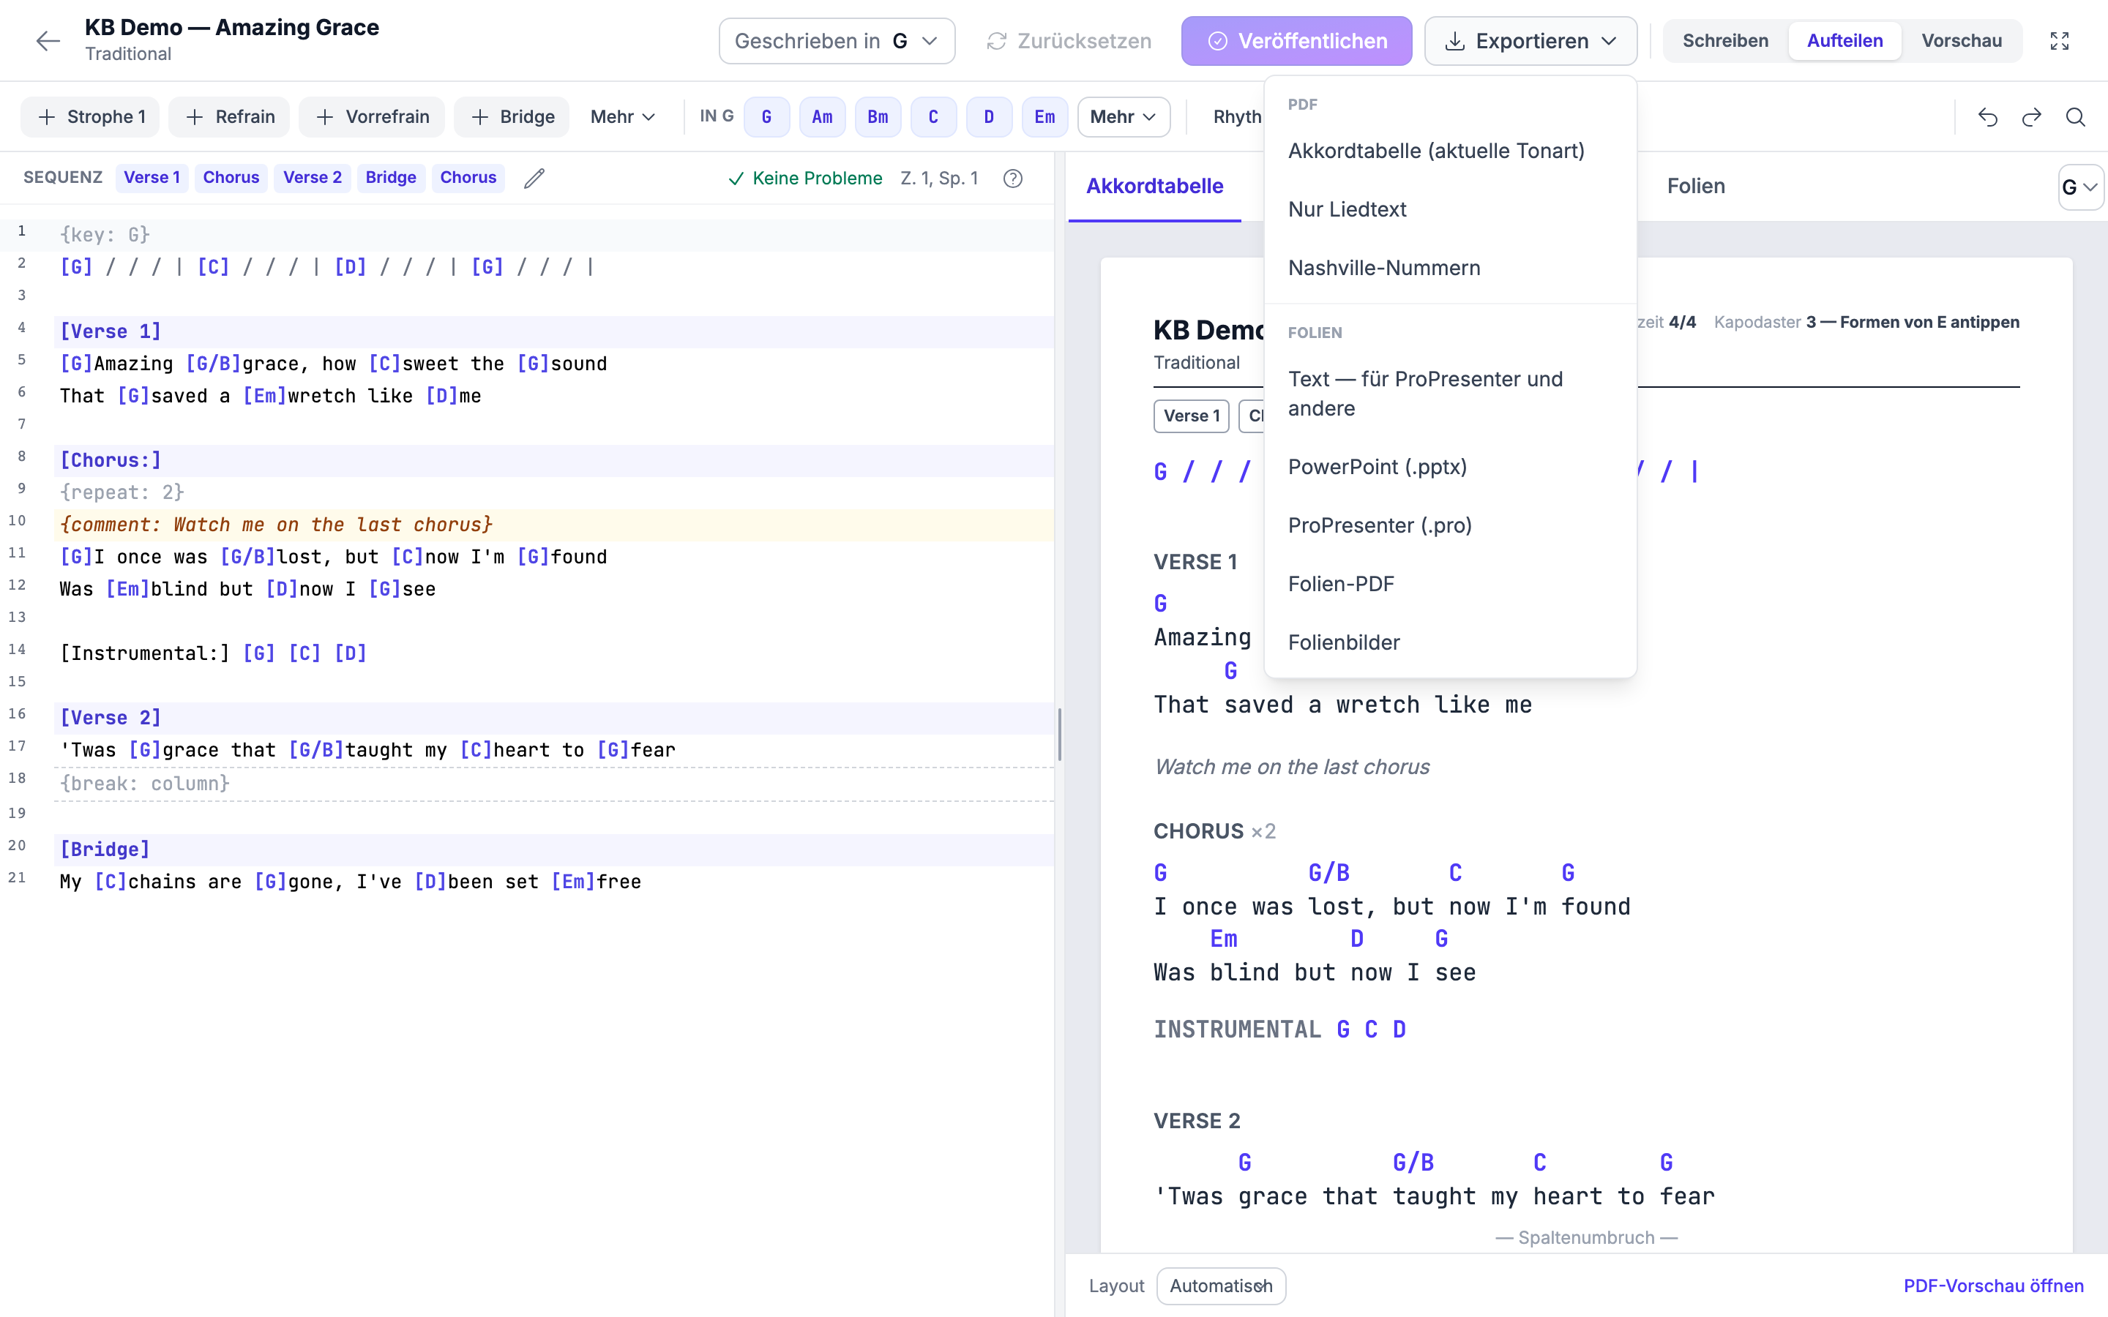Click the Veröffentlichen button

pyautogui.click(x=1296, y=41)
